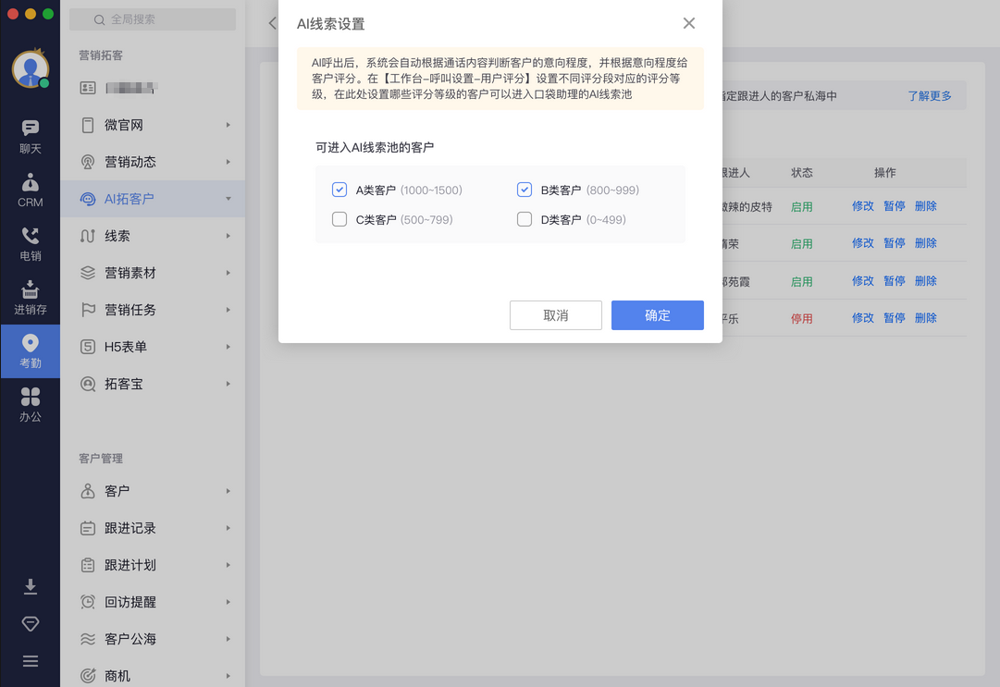The image size is (1000, 687).
Task: Click the diamond VIP icon in sidebar
Action: point(30,623)
